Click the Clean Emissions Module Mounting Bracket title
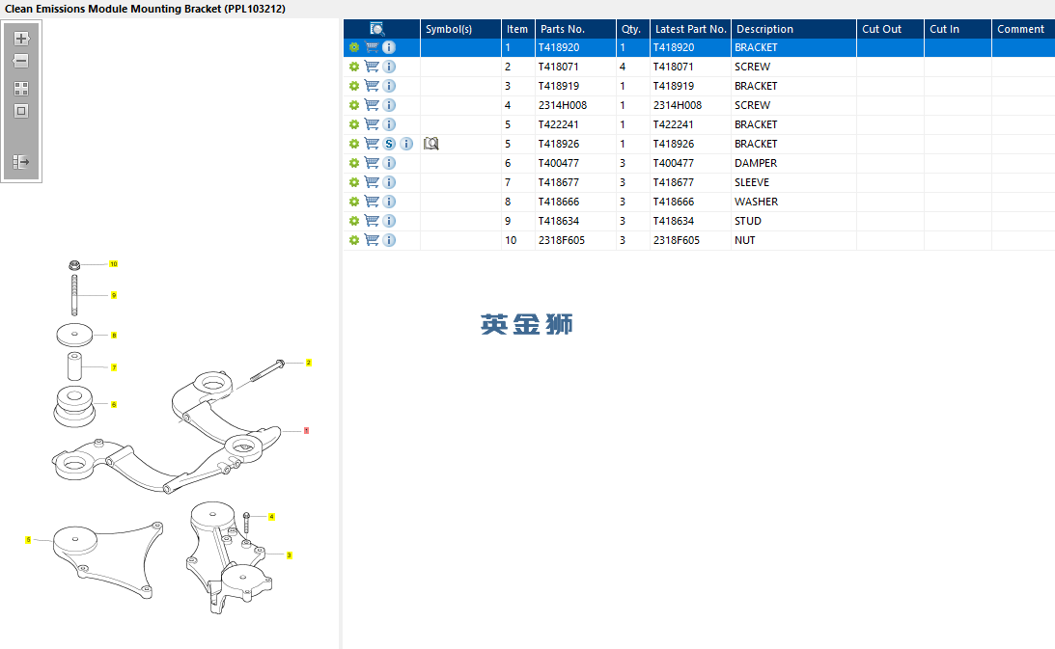 145,9
